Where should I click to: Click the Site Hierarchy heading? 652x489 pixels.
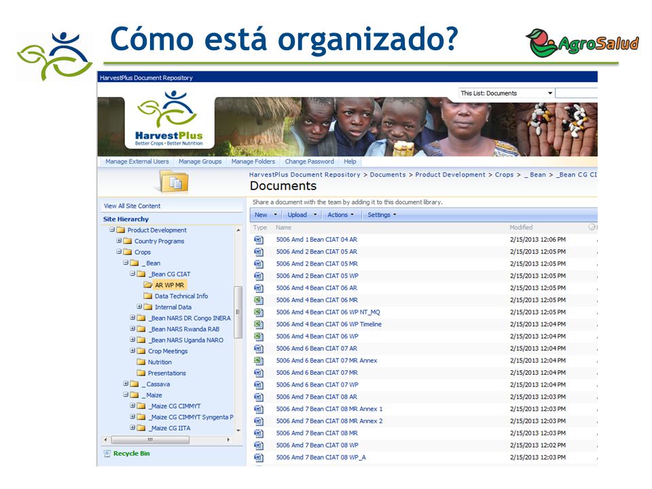[x=126, y=219]
